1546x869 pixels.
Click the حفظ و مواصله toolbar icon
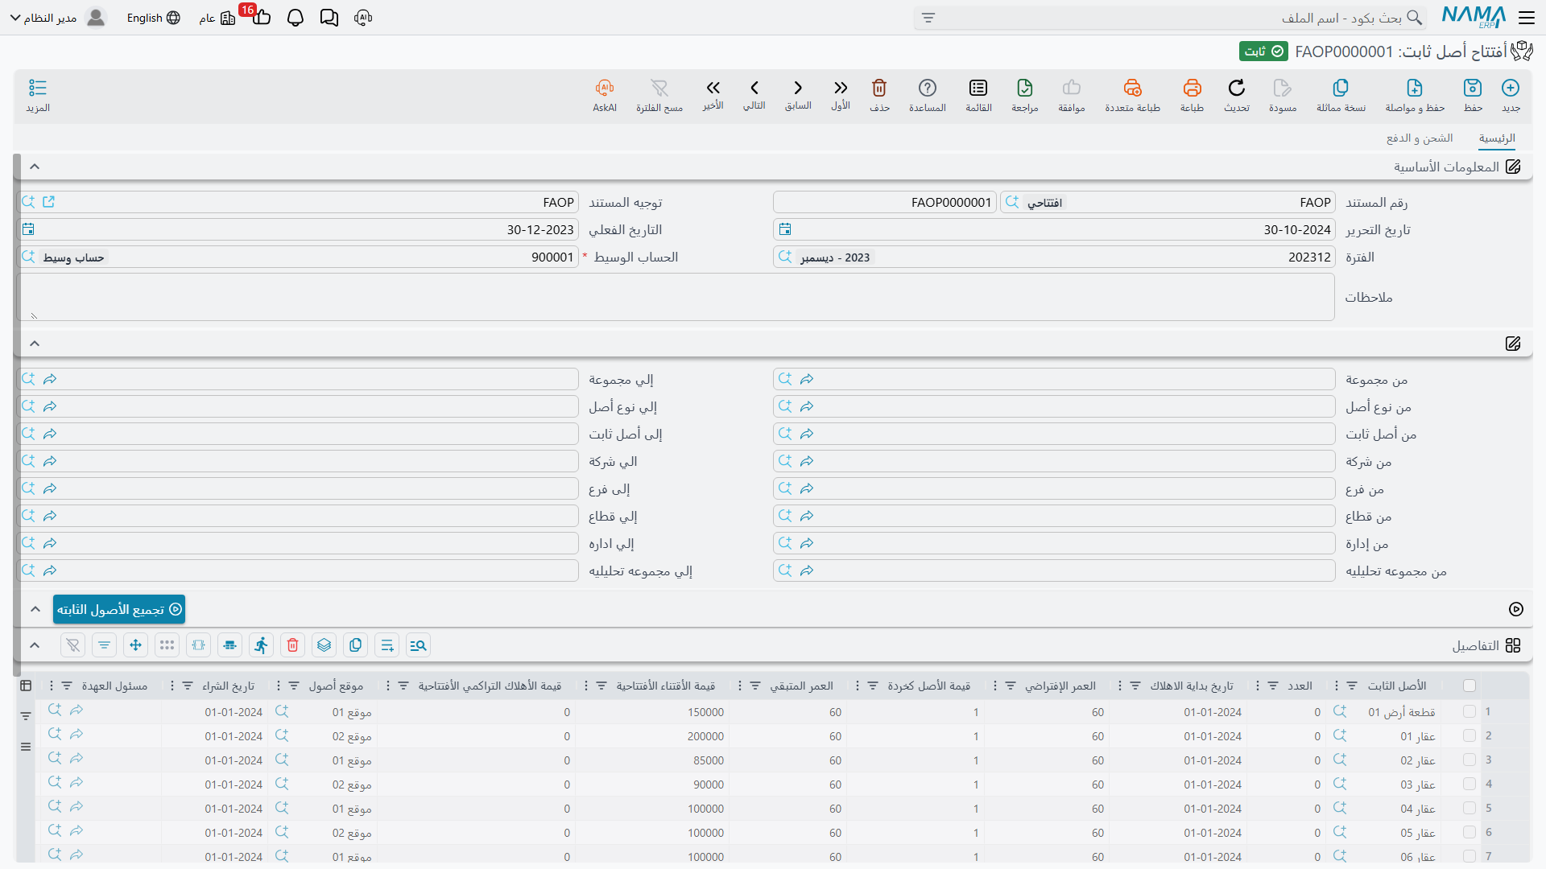click(1415, 88)
